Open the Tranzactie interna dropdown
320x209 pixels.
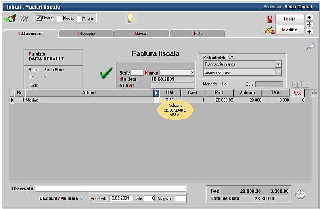click(x=278, y=64)
